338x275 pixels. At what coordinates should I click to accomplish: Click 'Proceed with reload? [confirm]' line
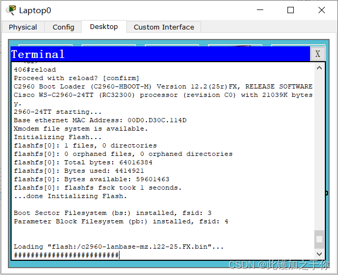click(x=76, y=78)
